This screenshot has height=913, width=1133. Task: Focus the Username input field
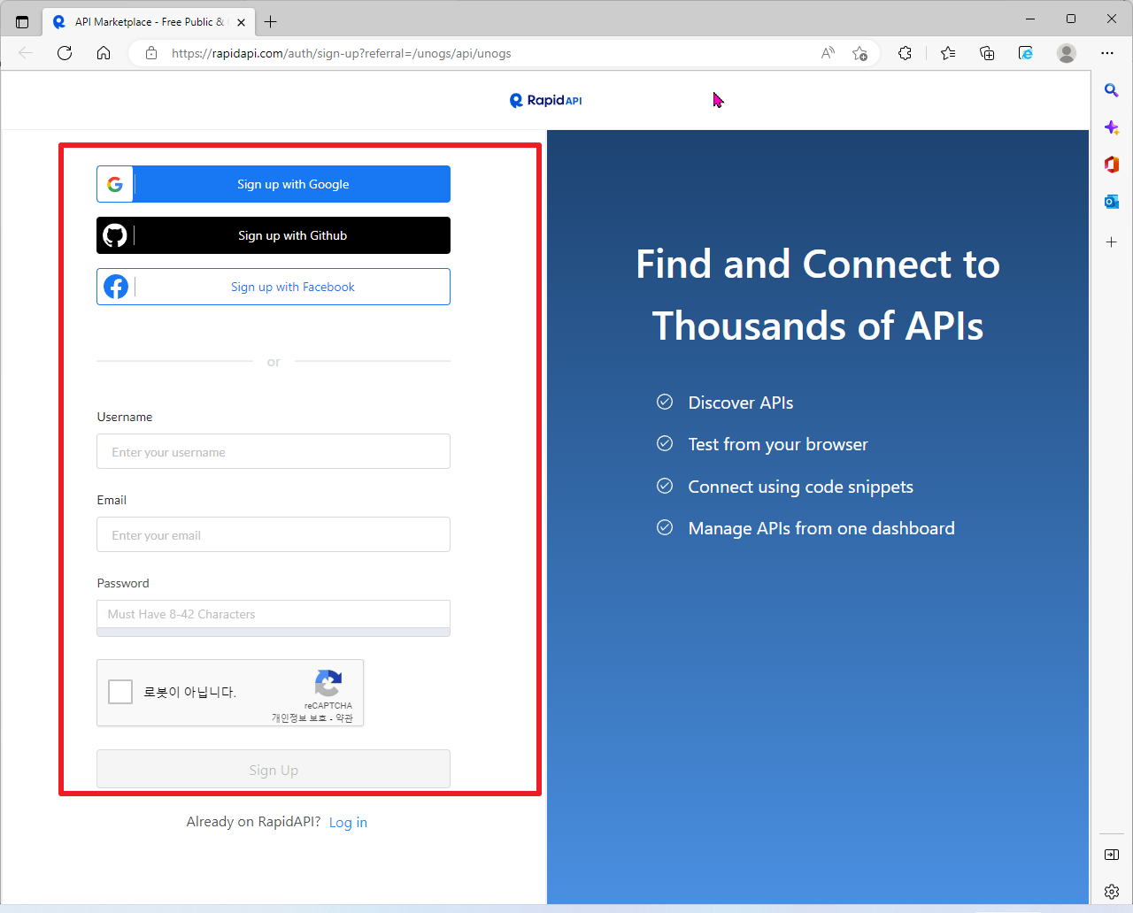tap(274, 451)
